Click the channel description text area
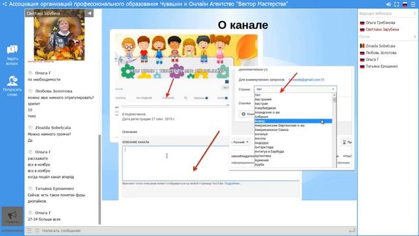419x236 pixels. 211,163
